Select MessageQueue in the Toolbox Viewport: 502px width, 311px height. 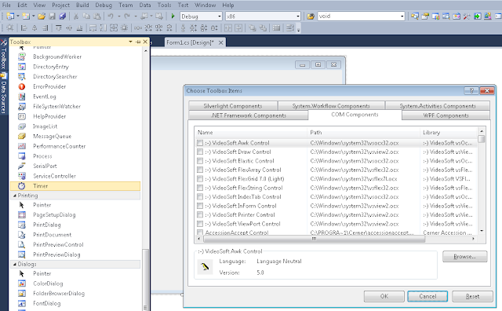coord(75,137)
